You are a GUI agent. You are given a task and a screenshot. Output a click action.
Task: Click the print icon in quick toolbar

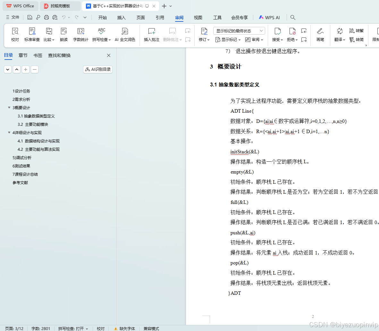46,17
